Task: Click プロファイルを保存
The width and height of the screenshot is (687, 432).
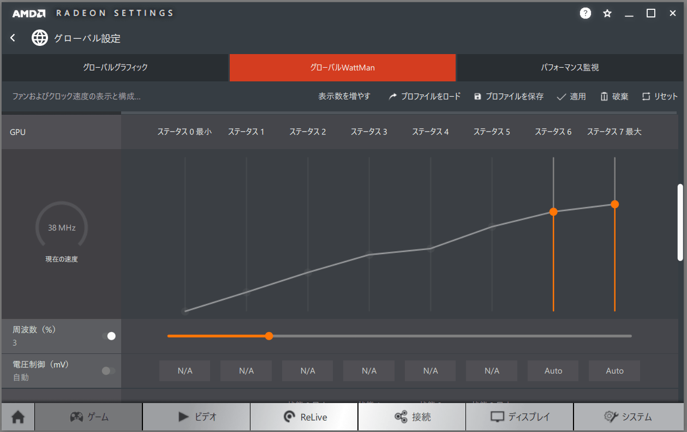Action: point(509,96)
